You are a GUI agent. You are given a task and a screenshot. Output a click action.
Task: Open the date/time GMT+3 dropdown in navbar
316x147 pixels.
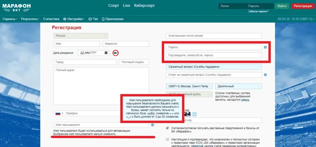tap(296, 19)
